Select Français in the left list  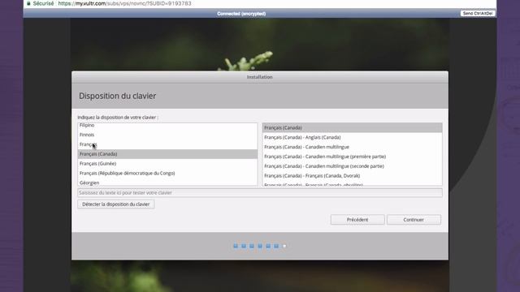pos(167,144)
